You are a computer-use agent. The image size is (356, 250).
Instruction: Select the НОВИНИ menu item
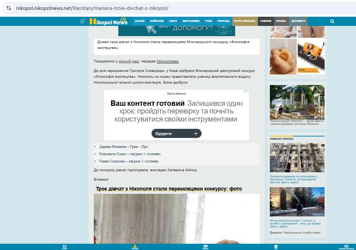[266, 21]
